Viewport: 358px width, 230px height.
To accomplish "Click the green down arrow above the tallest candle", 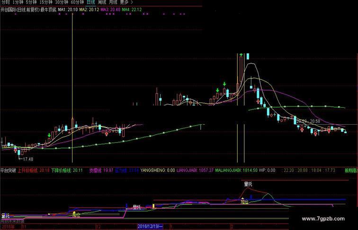I will [241, 55].
